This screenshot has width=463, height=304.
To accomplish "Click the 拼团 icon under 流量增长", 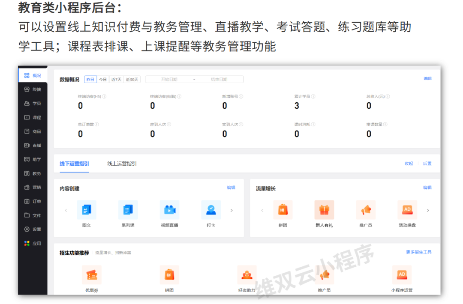I will [x=283, y=210].
